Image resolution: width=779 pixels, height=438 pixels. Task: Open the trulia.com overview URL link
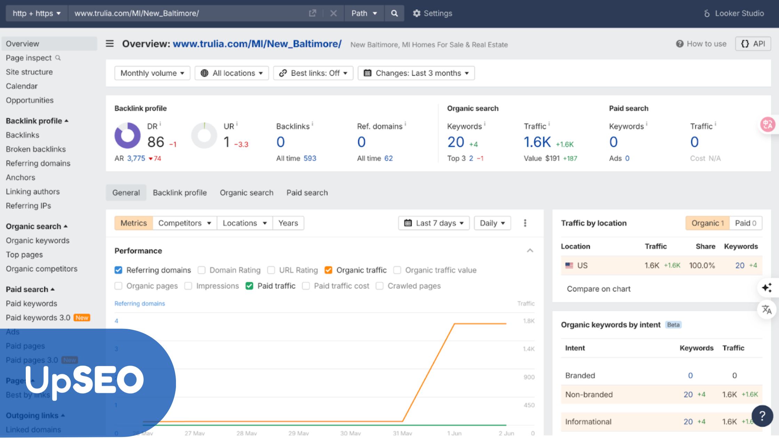(257, 44)
